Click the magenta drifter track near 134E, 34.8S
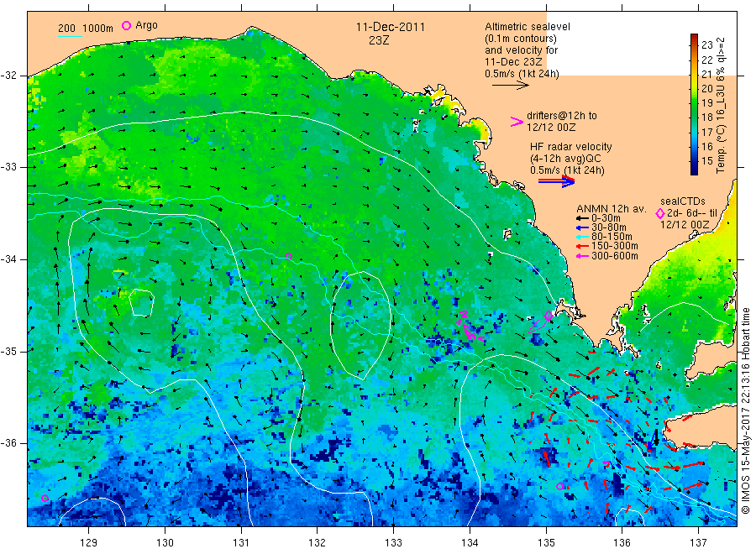Viewport: 756px width, 554px height. tap(469, 327)
